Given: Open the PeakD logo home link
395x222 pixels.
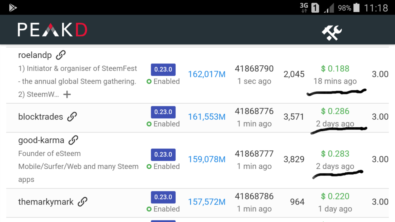Looking at the screenshot, I should (x=52, y=30).
